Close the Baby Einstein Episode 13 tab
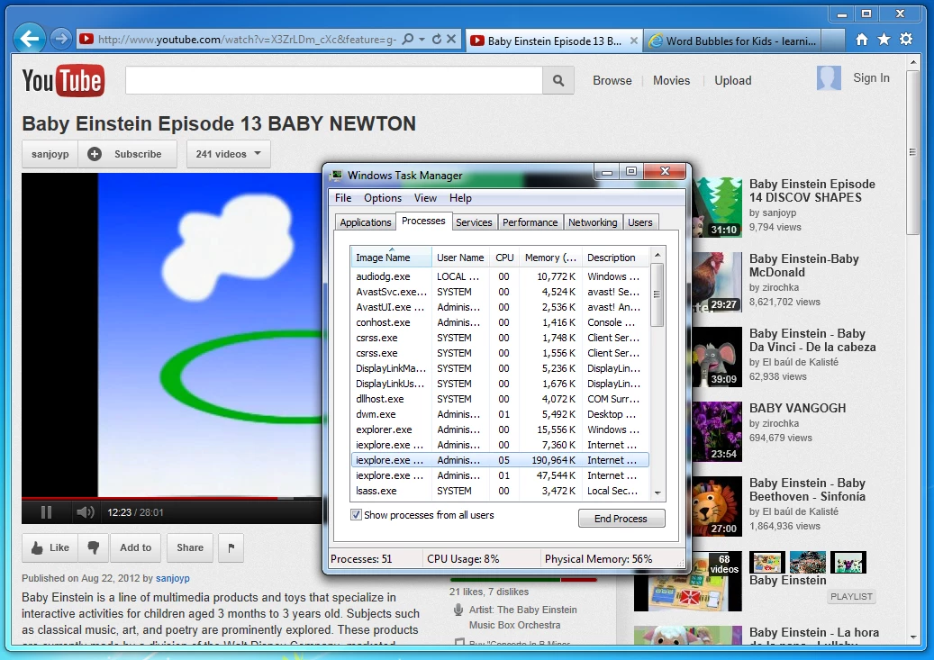The image size is (934, 660). [634, 41]
